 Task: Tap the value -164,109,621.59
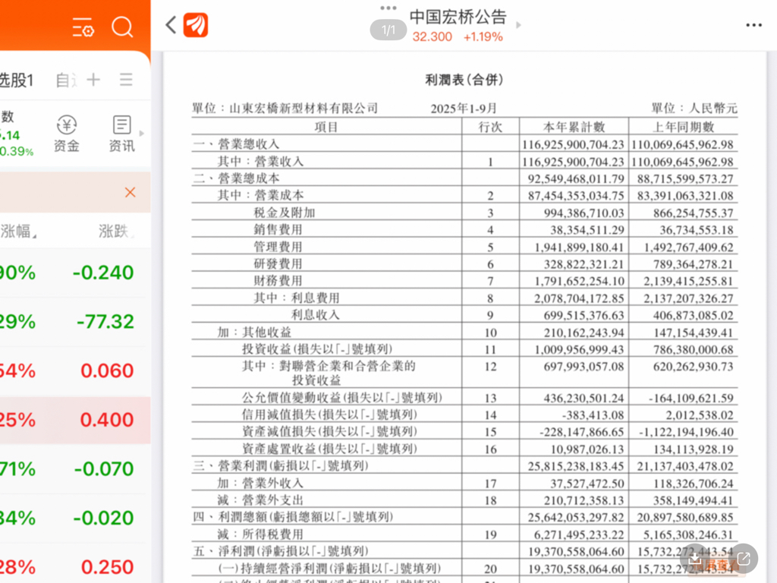[690, 398]
